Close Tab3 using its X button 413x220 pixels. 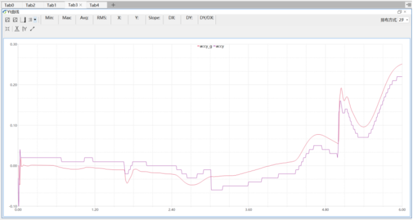tap(81, 5)
